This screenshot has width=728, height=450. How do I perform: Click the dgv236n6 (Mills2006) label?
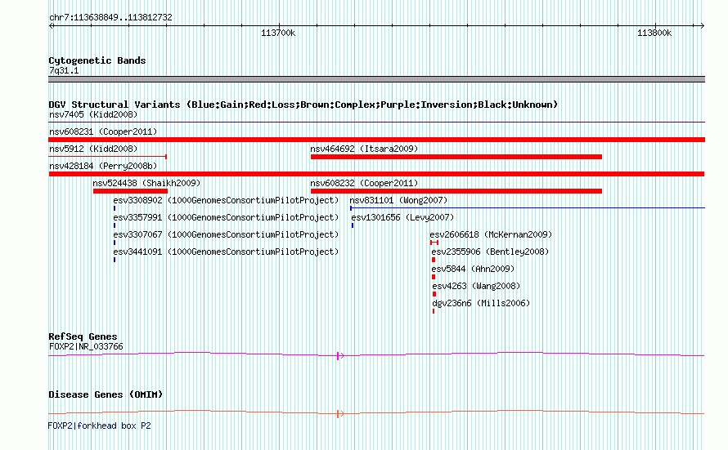click(481, 303)
